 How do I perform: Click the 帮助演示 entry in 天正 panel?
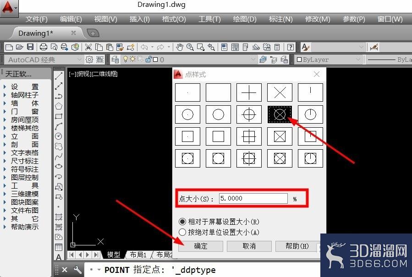[24, 227]
